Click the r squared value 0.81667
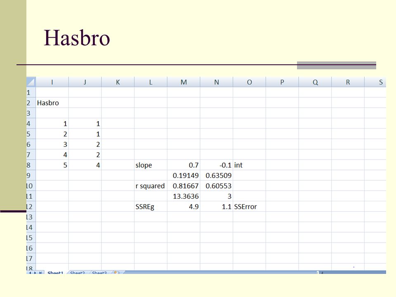The width and height of the screenshot is (396, 297). coord(184,186)
